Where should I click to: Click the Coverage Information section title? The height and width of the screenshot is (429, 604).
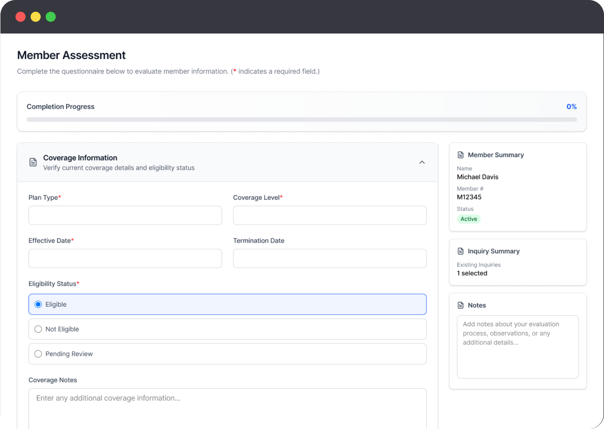click(80, 158)
